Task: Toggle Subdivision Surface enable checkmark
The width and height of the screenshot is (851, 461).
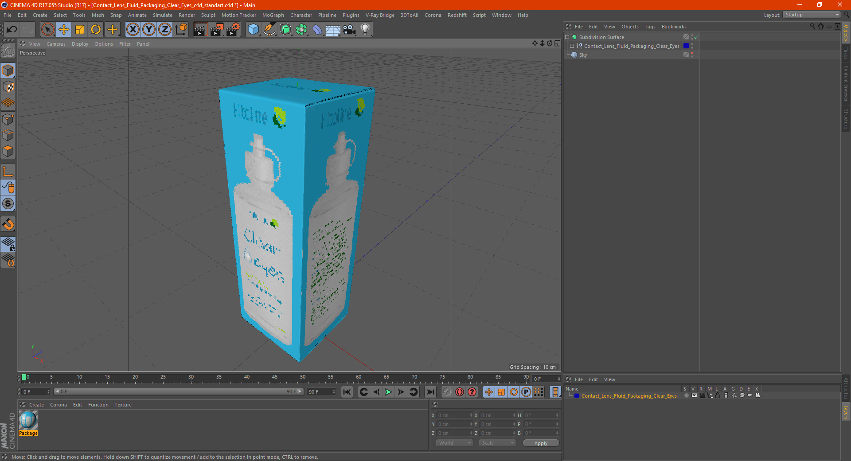Action: (x=696, y=37)
